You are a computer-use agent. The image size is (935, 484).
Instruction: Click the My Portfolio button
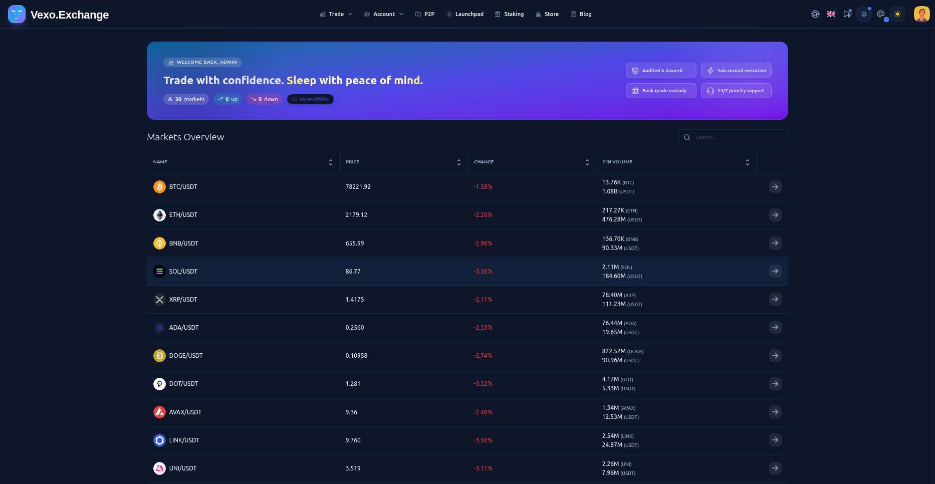coord(310,99)
